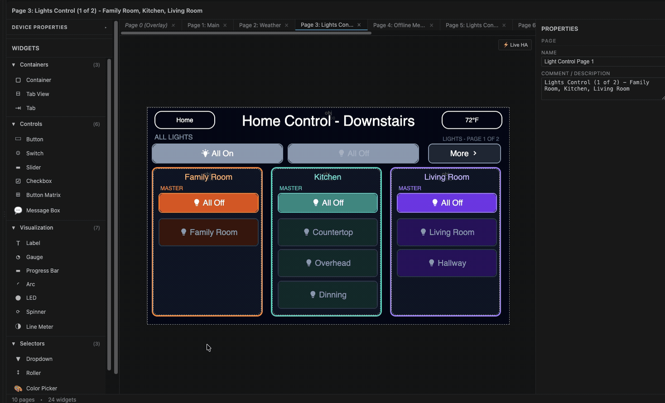Click purple Living Room All Off master
This screenshot has height=403, width=665.
447,203
